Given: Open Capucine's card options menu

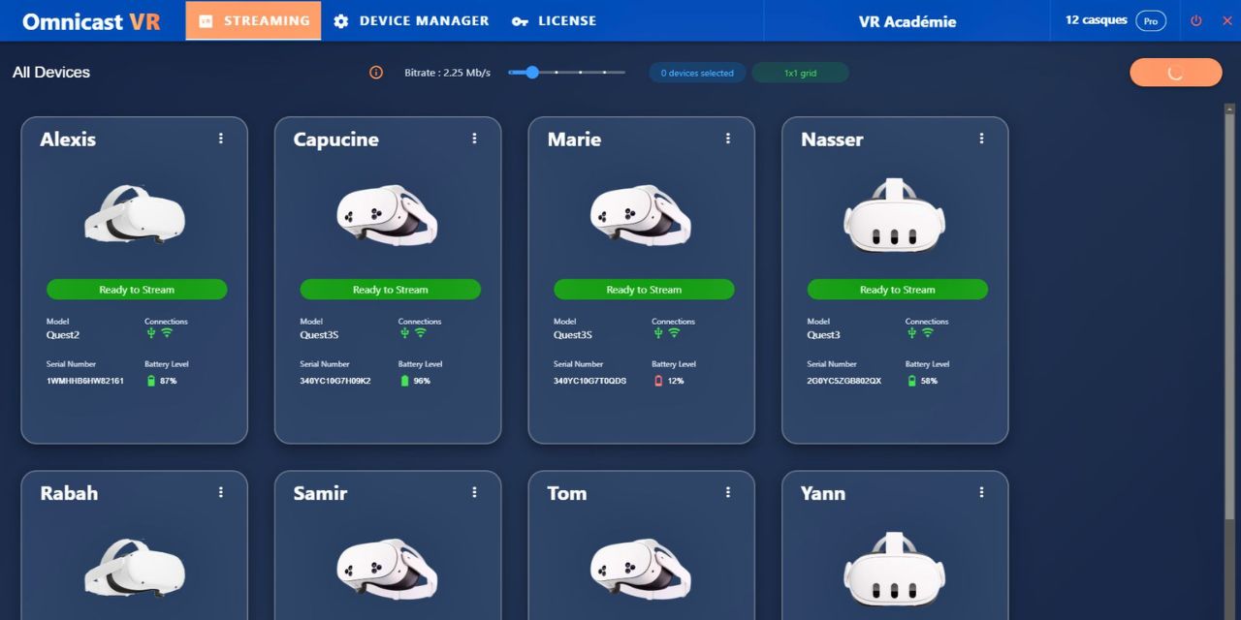Looking at the screenshot, I should (x=474, y=138).
